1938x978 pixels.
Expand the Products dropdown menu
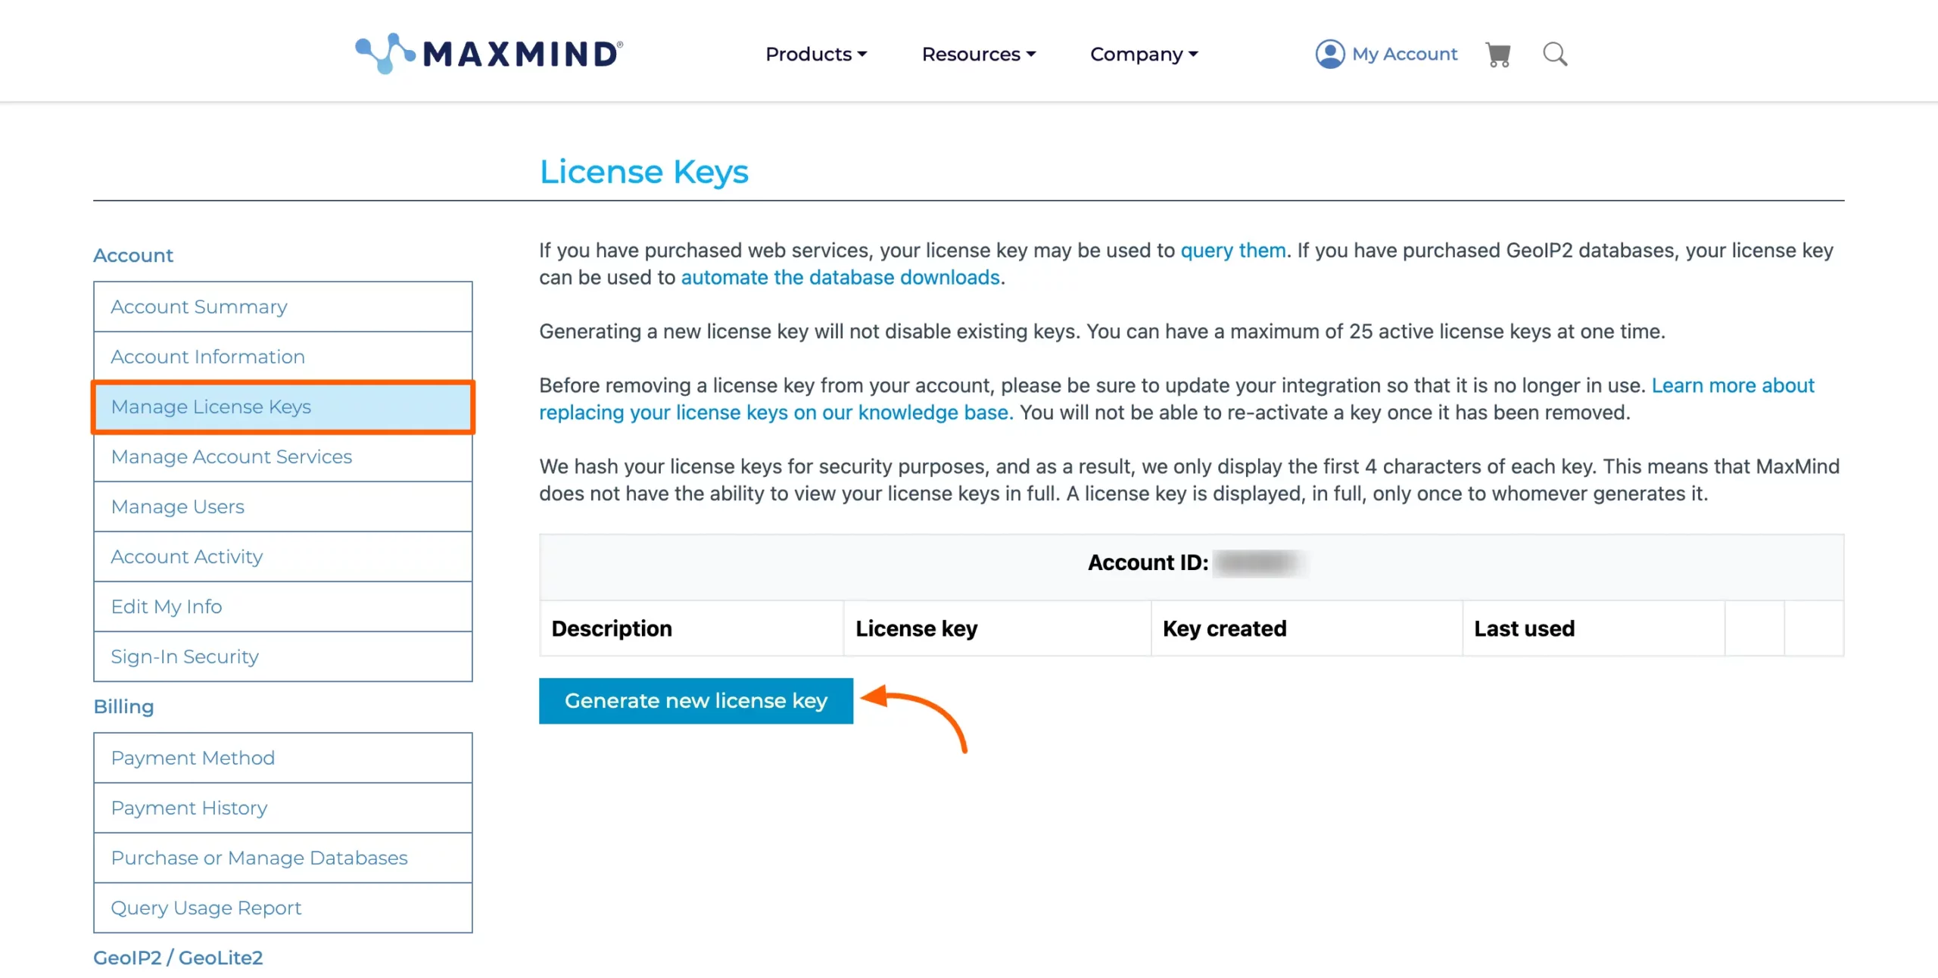click(817, 54)
